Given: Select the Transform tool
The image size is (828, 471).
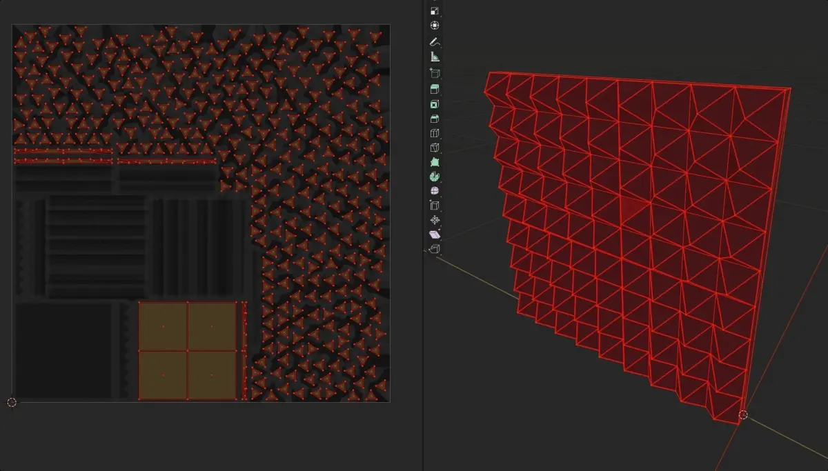Looking at the screenshot, I should (434, 26).
